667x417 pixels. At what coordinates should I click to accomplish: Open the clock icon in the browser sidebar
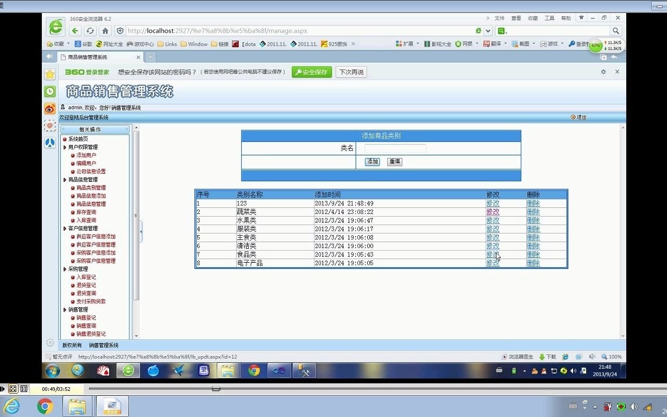click(x=49, y=91)
